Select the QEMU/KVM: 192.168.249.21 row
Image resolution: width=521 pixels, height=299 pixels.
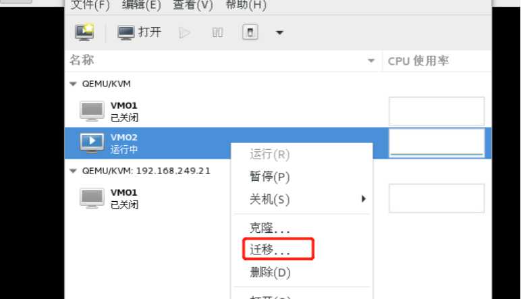[278, 171]
